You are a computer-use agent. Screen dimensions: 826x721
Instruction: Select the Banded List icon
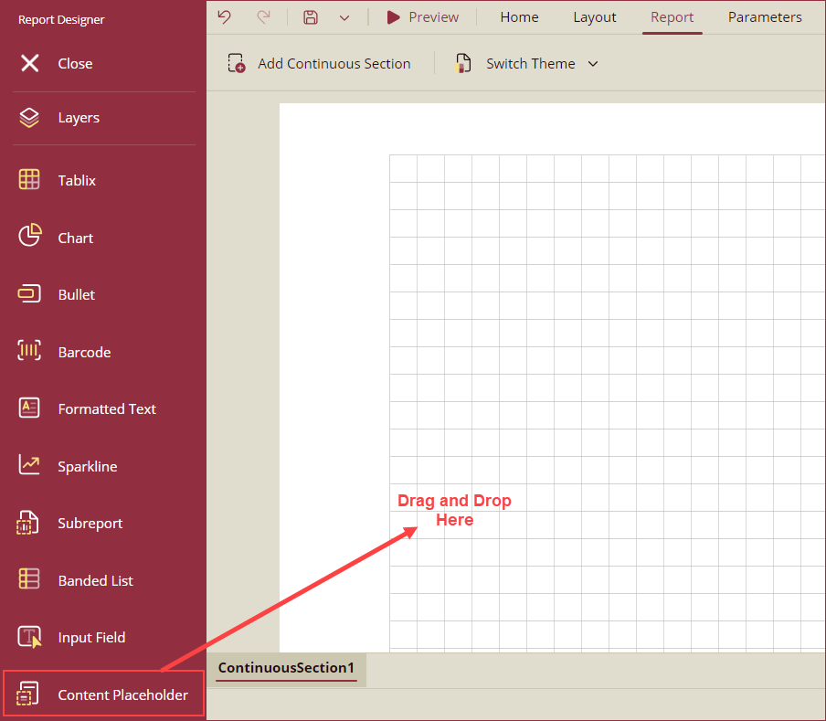pyautogui.click(x=29, y=578)
